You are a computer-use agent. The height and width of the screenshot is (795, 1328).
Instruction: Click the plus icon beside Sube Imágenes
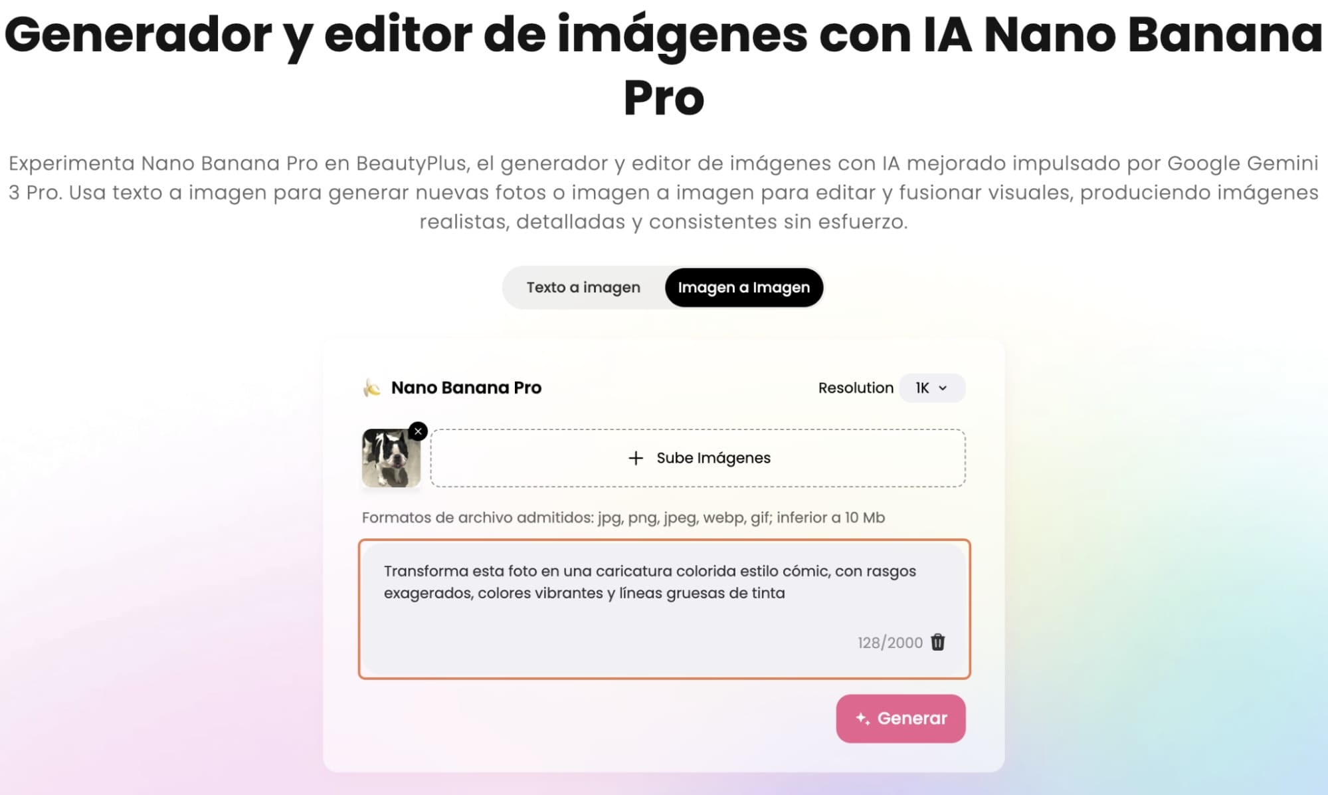pos(636,458)
